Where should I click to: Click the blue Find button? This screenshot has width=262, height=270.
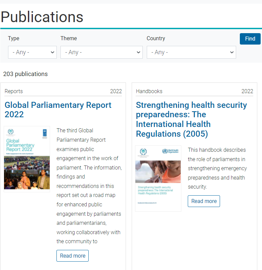tap(250, 39)
